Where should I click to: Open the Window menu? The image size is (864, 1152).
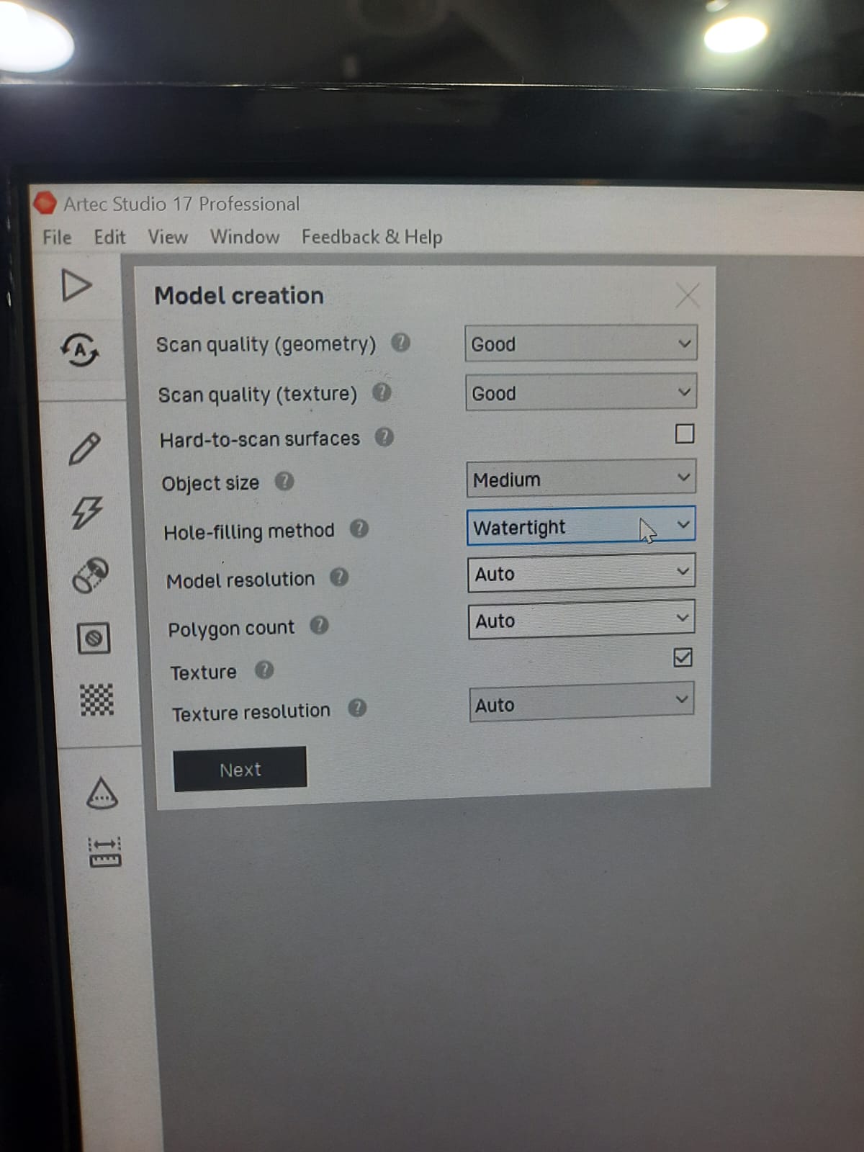245,237
